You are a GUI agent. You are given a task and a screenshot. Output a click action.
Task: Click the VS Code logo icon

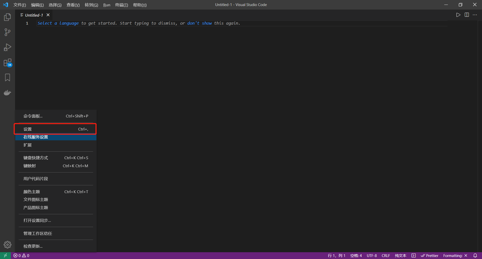(x=6, y=5)
